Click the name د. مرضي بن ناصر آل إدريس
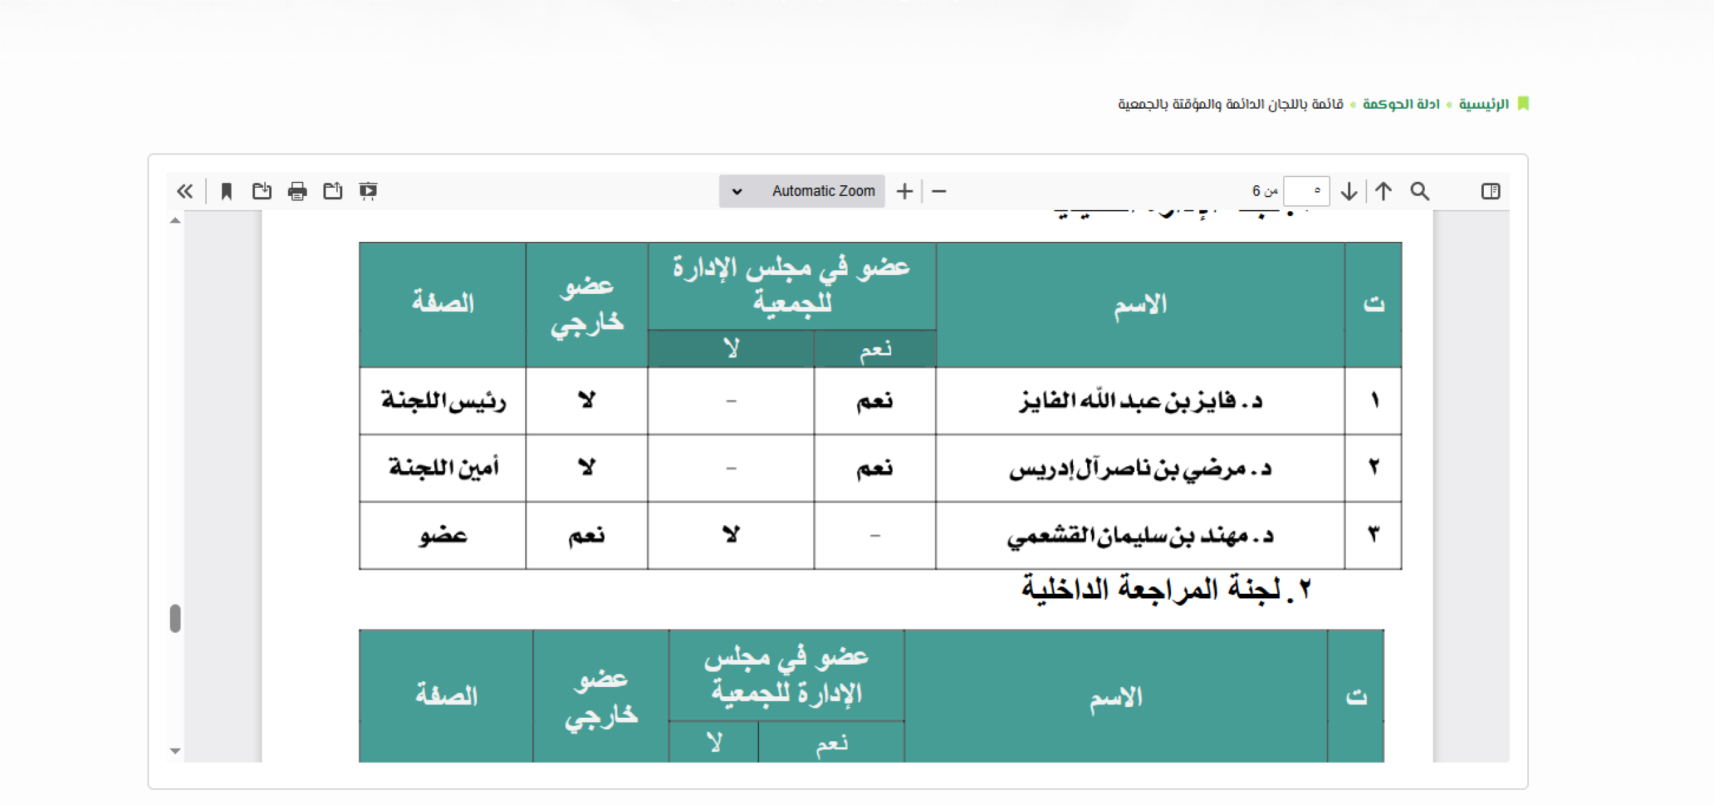The width and height of the screenshot is (1714, 805). coord(1141,468)
